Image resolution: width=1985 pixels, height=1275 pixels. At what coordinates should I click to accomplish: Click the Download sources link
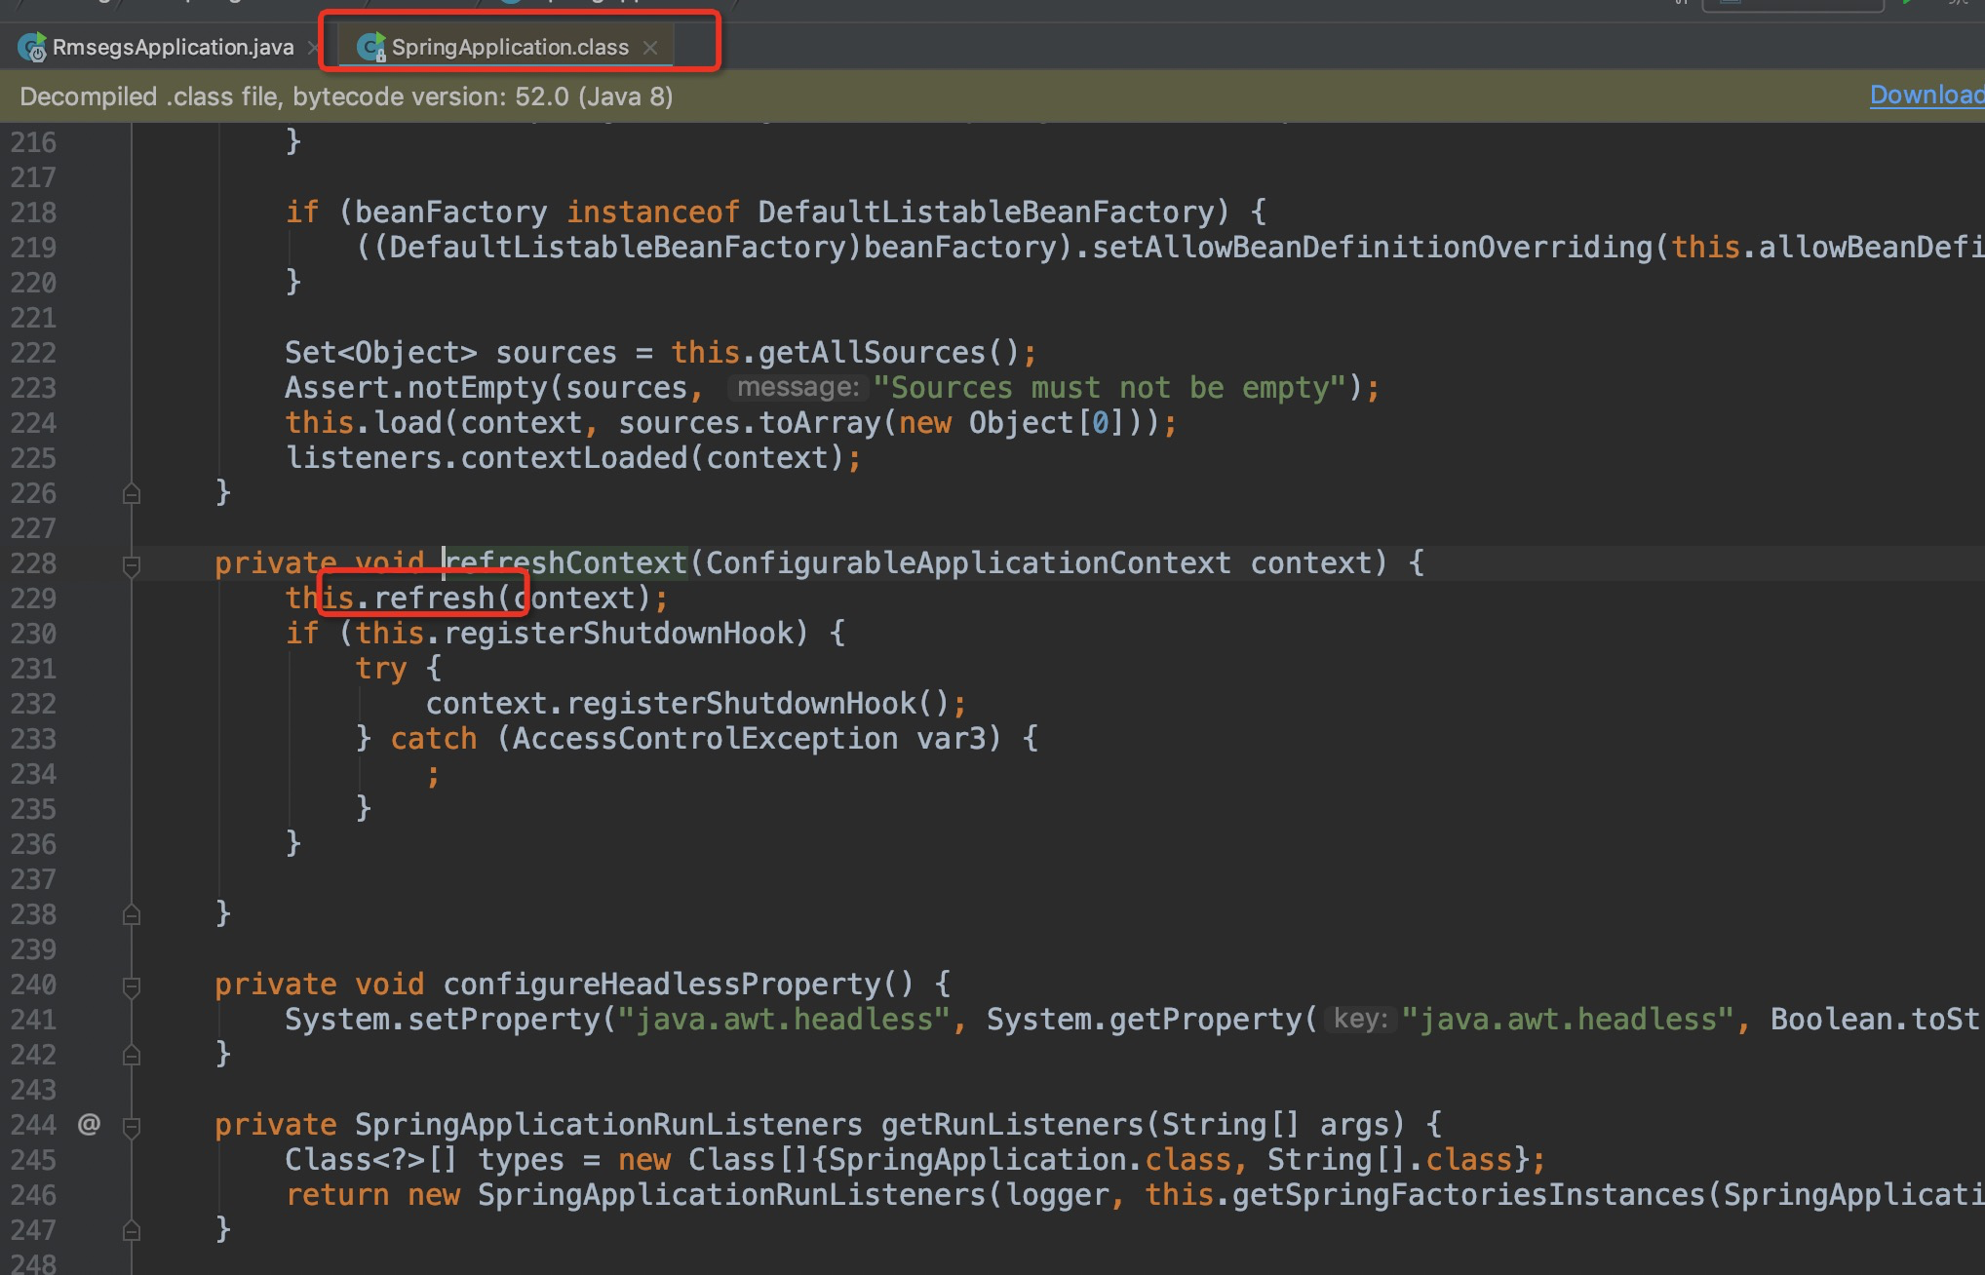pos(1926,96)
